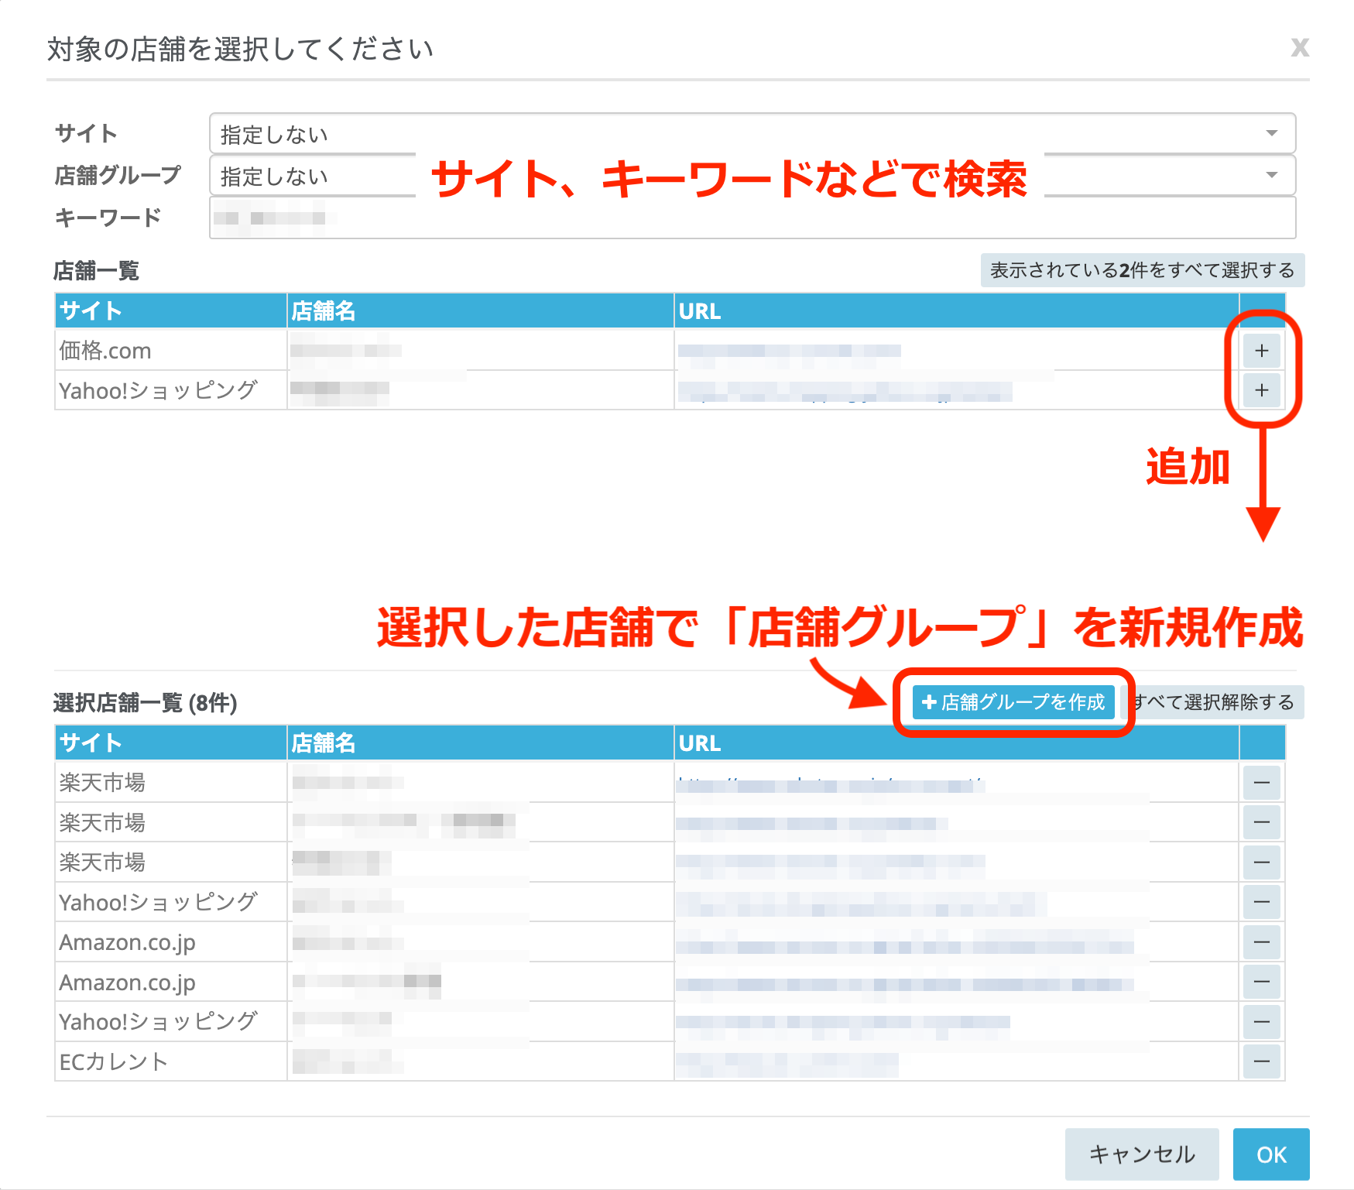1354x1190 pixels.
Task: Confirm selection with OK button
Action: click(1270, 1154)
